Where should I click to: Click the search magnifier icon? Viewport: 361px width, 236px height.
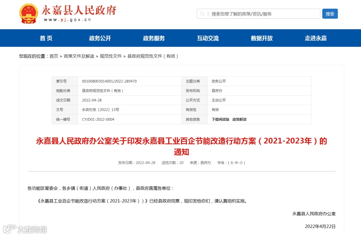(x=202, y=14)
